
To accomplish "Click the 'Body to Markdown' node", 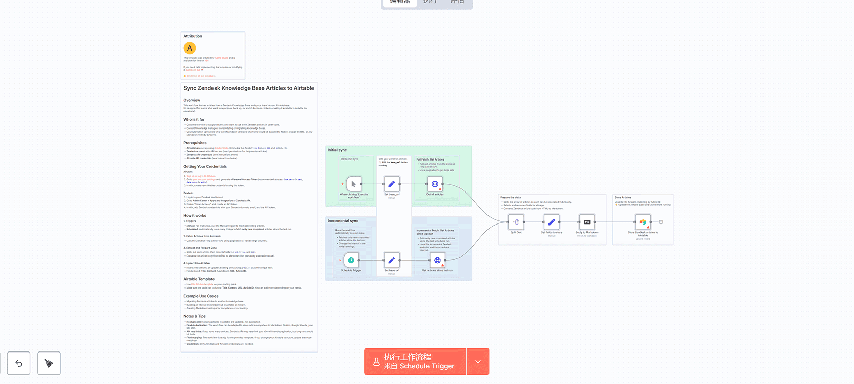I will [x=587, y=222].
